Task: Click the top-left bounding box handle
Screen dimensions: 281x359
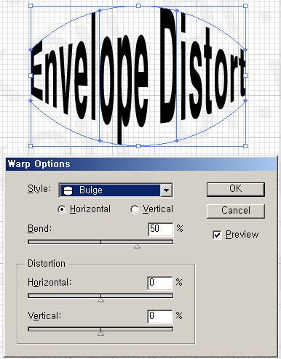Action: point(31,6)
